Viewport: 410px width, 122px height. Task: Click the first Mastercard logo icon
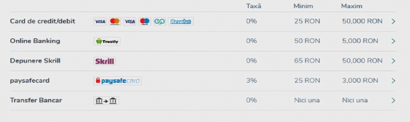tap(115, 21)
